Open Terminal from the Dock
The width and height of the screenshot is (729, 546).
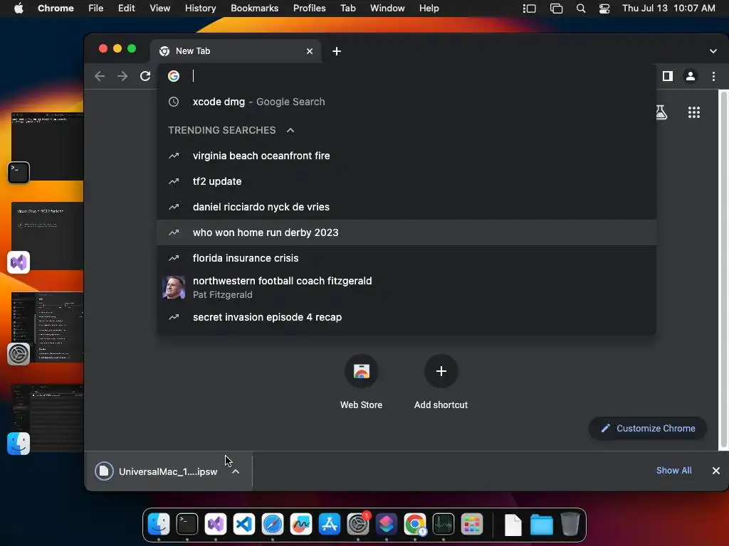187,524
